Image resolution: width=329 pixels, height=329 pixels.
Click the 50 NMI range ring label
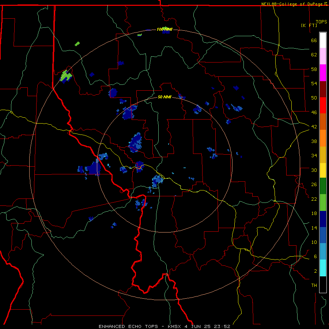pos(164,97)
